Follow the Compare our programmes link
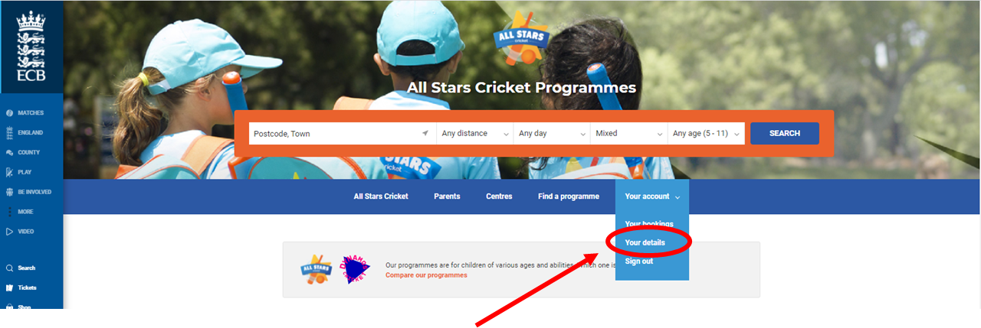 click(426, 275)
